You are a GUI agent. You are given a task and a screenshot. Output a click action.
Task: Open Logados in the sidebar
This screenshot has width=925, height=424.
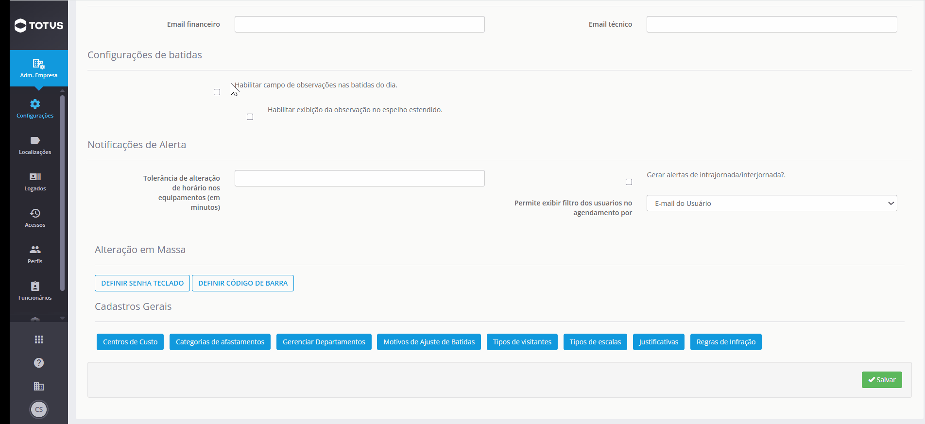coord(35,182)
